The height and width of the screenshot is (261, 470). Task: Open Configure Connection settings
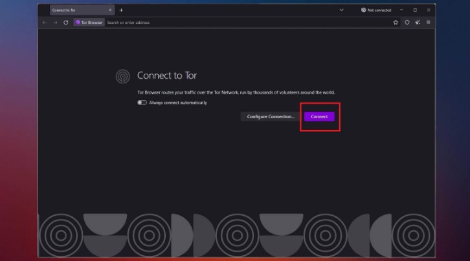tap(271, 116)
